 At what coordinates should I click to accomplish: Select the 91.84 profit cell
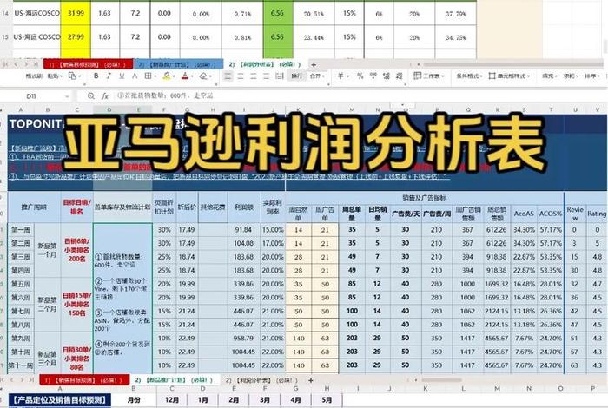244,230
